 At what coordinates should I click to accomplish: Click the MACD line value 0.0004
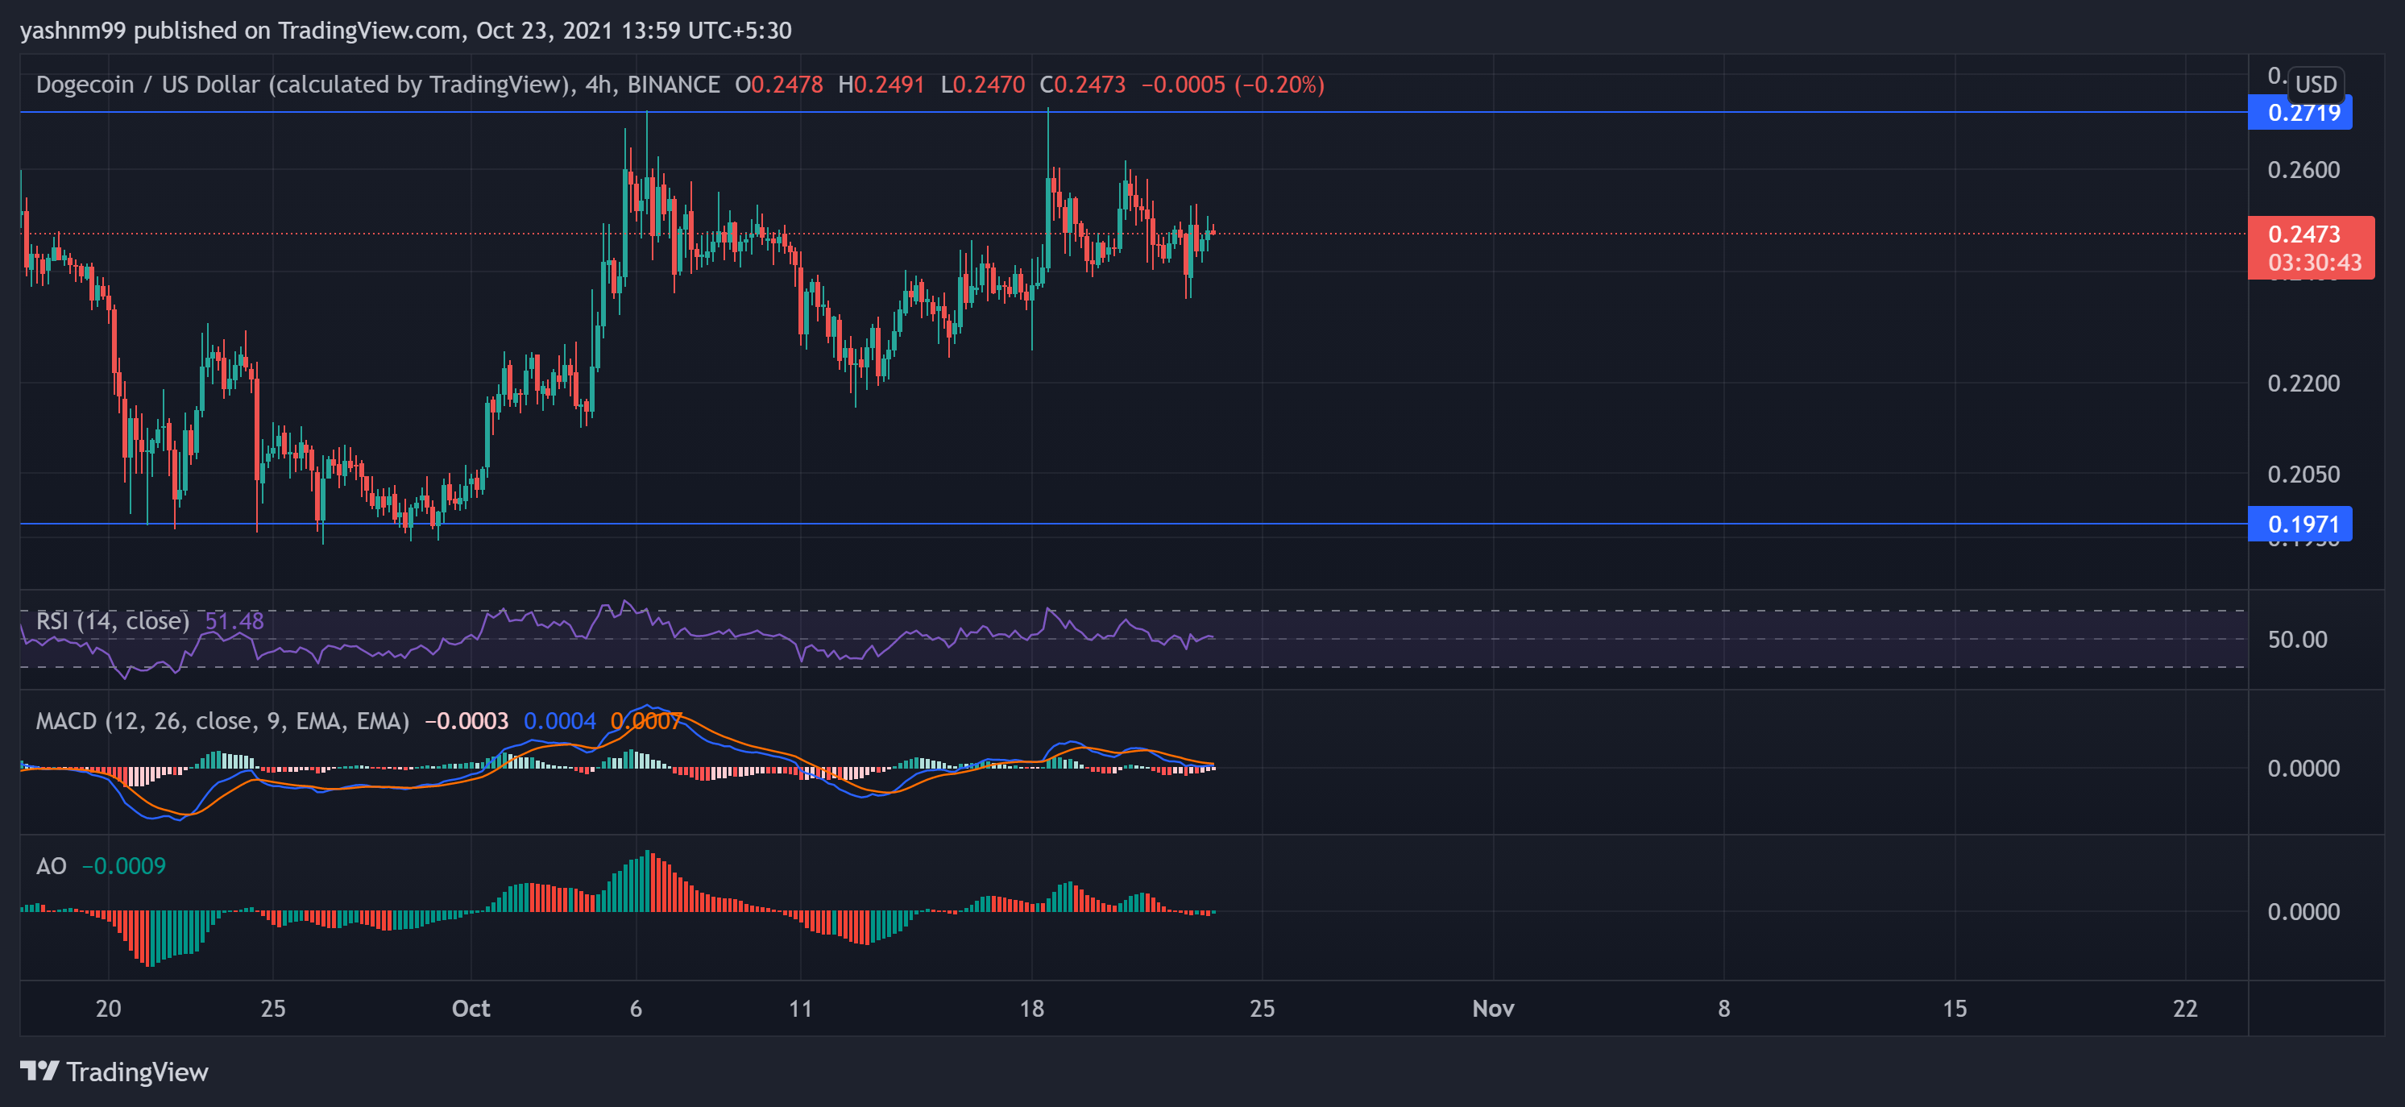point(559,720)
